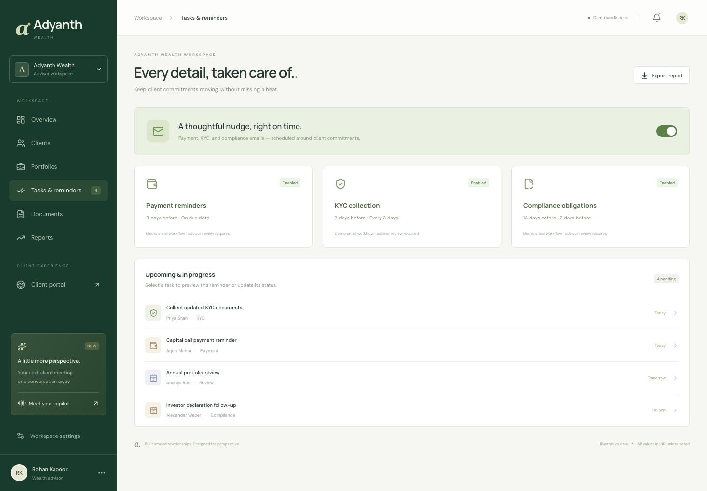Viewport: 707px width, 491px height.
Task: Open the more options dots beside Rohan Kapoor
Action: [x=102, y=473]
